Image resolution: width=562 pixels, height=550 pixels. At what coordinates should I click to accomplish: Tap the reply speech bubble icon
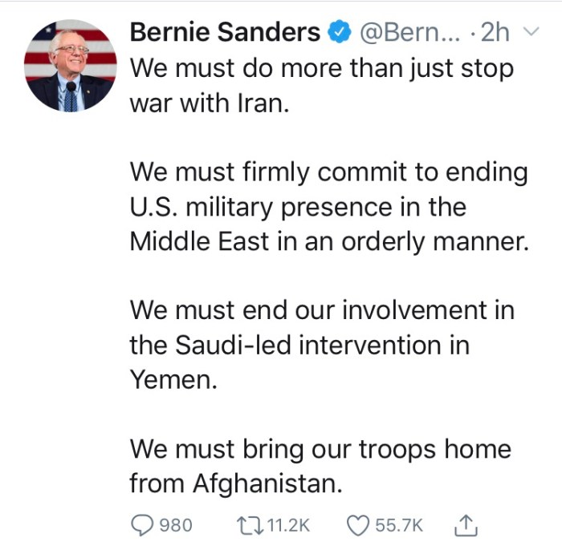[142, 525]
